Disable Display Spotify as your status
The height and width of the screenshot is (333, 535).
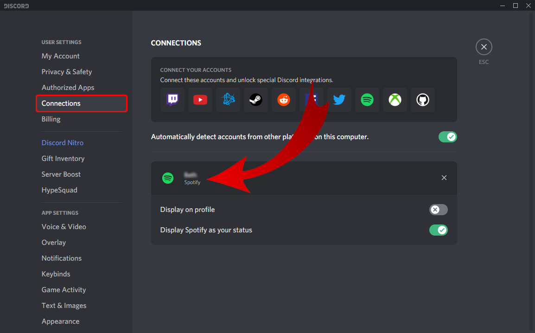click(439, 230)
